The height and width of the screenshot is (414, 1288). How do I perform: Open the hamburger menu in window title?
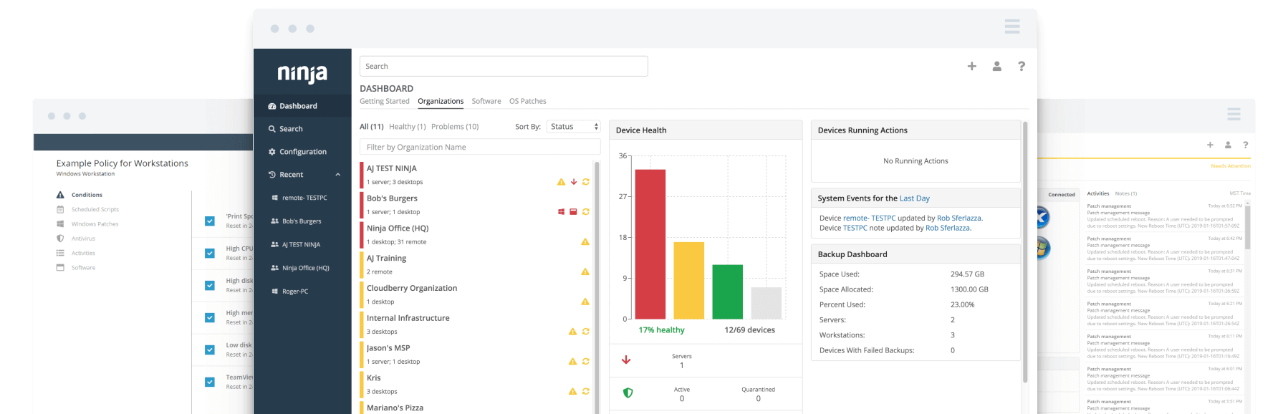pos(1011,27)
